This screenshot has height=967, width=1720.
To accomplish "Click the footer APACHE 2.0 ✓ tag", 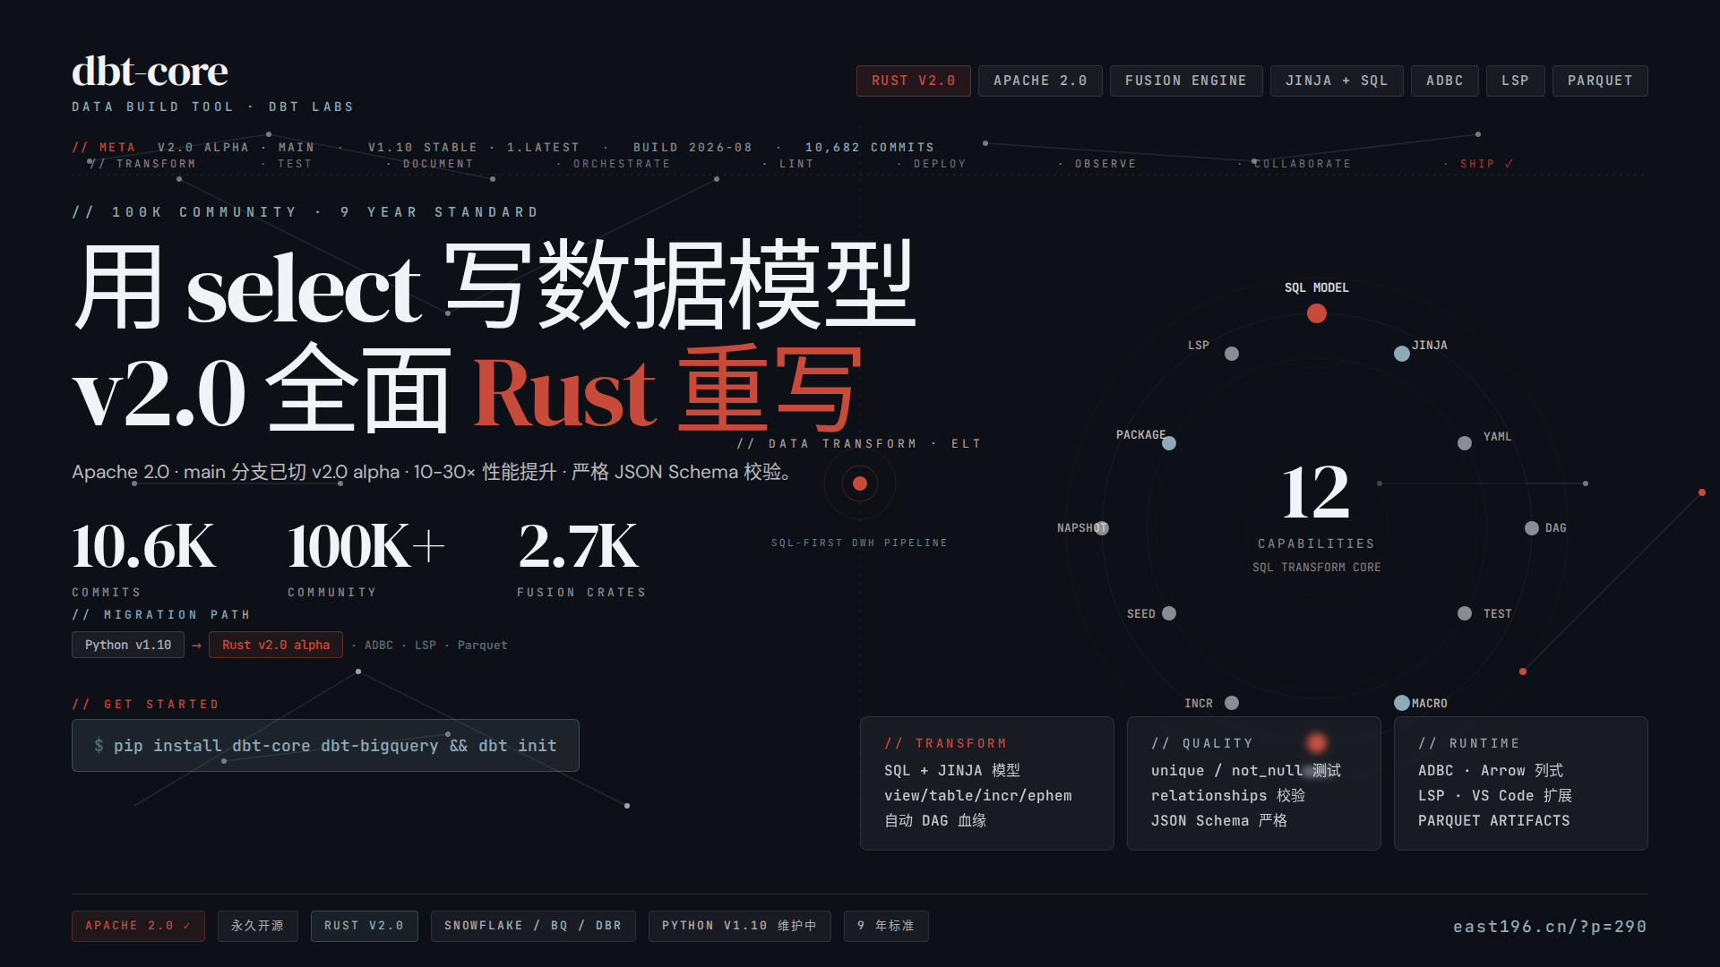I will point(138,926).
